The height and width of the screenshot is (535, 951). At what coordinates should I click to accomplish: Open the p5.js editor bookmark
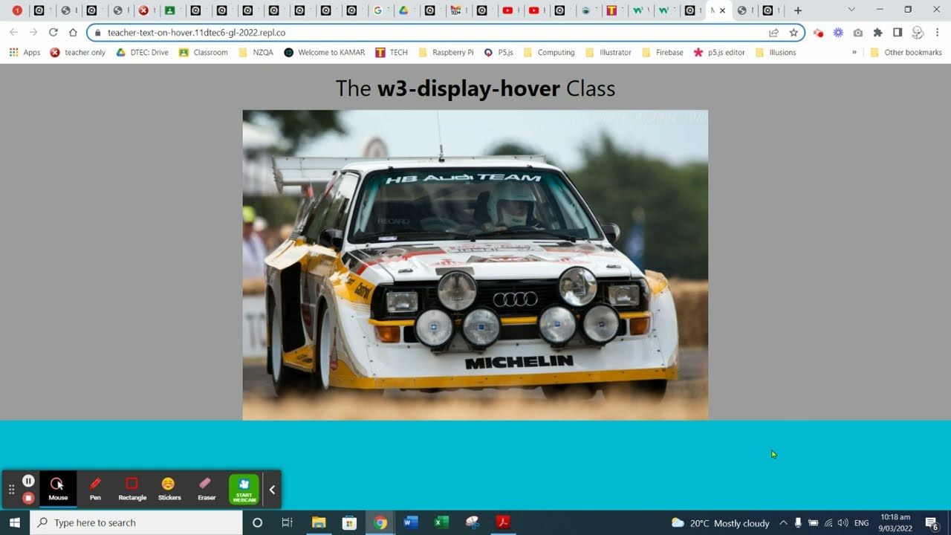click(719, 53)
